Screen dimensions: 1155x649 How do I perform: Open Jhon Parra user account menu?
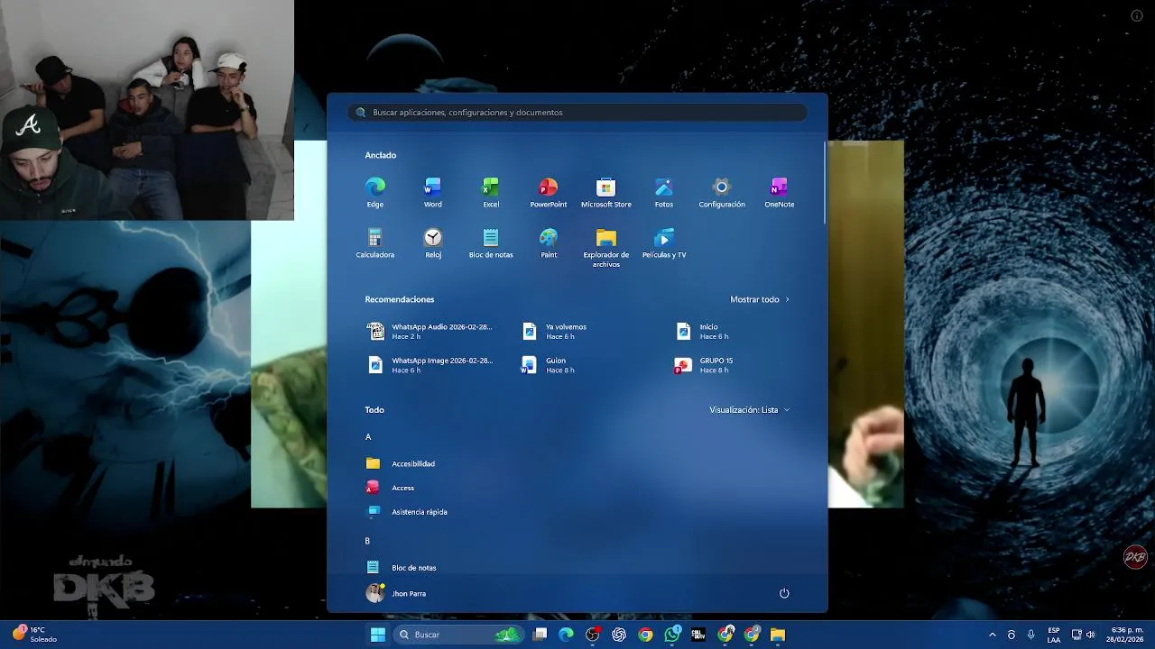click(396, 593)
